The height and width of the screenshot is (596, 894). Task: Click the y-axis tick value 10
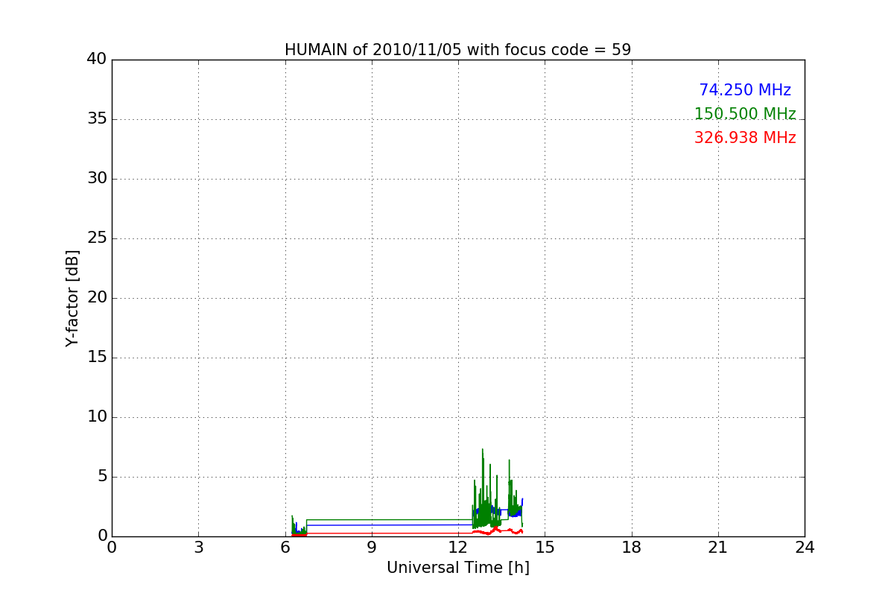point(97,417)
